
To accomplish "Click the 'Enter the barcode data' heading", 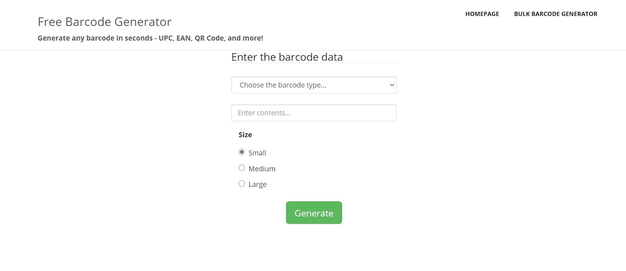I will coord(287,57).
